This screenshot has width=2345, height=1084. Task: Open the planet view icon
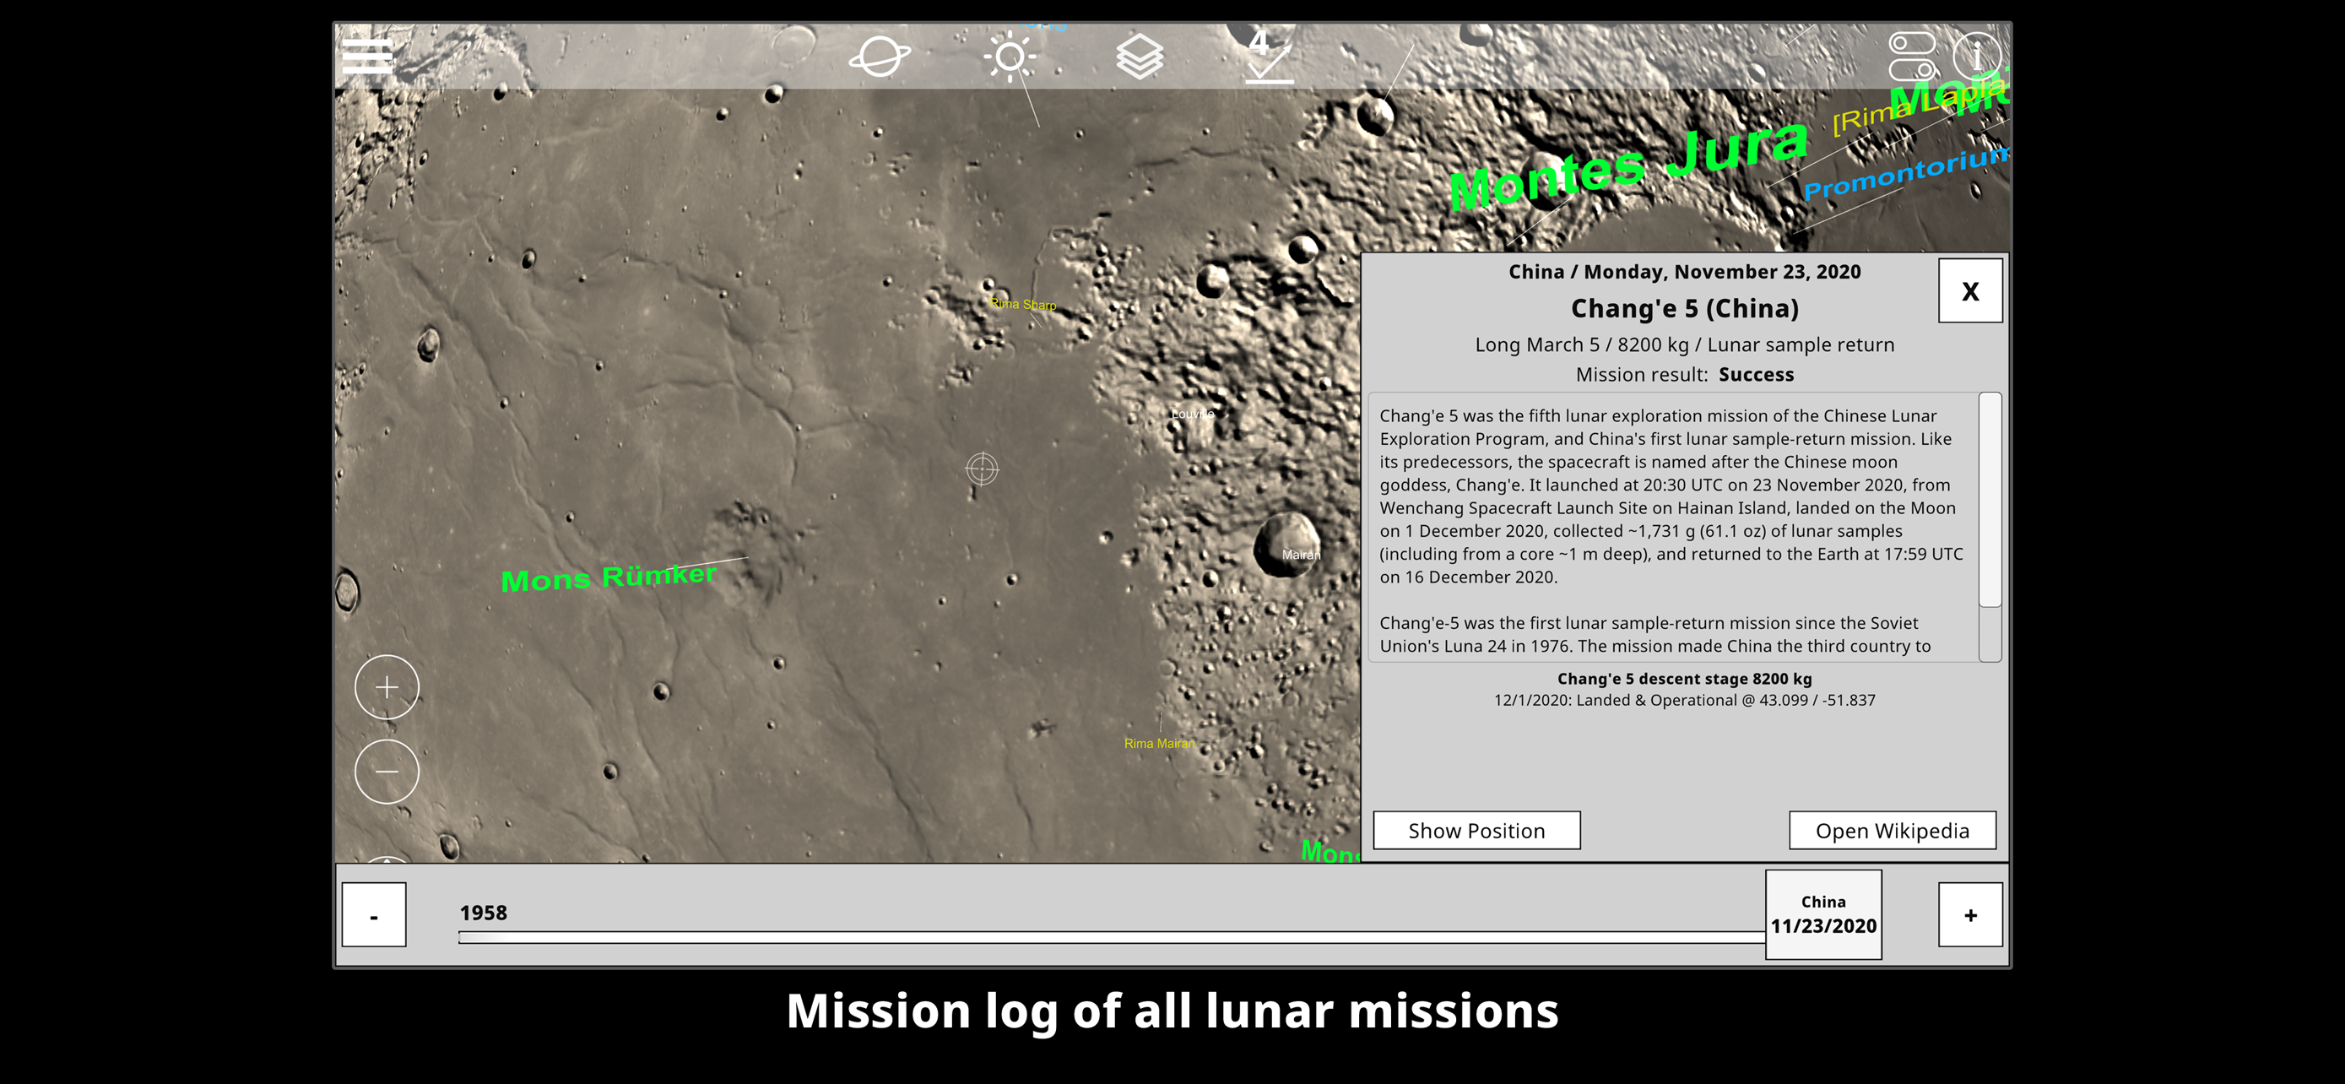[880, 57]
